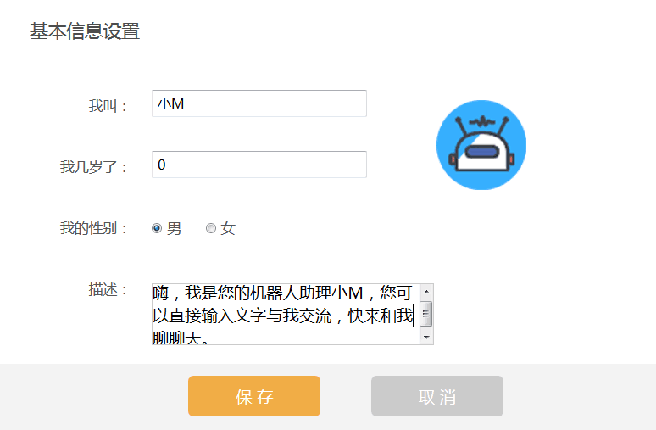The width and height of the screenshot is (656, 430).
Task: Click the description scrollbar thumb
Action: tap(426, 314)
